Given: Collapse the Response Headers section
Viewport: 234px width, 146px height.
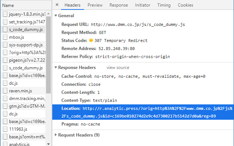Looking at the screenshot, I should [56, 68].
